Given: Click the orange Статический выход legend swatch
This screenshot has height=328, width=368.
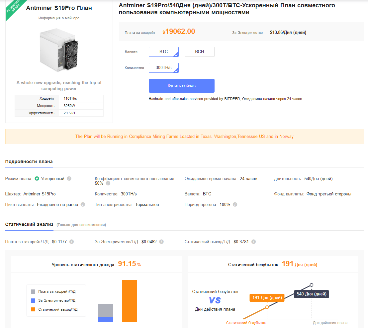Looking at the screenshot, I should point(33,310).
